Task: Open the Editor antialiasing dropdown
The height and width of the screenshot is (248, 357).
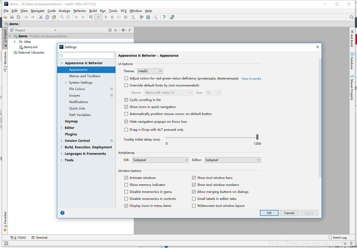Action: pyautogui.click(x=232, y=160)
